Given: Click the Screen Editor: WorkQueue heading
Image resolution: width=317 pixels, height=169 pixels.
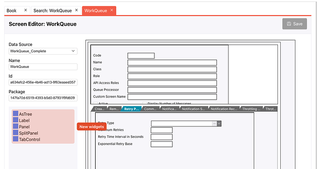Looking at the screenshot, I should 43,24.
